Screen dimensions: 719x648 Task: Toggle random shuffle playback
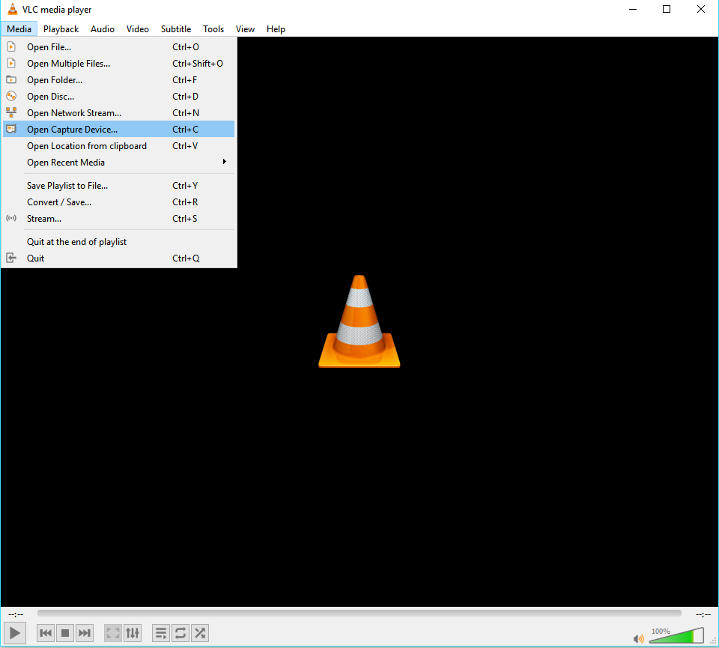click(x=200, y=633)
